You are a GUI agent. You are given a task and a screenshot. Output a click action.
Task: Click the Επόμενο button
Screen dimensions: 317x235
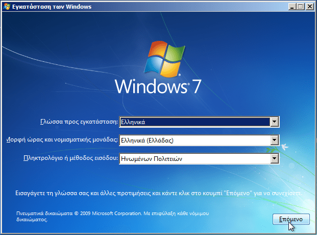(291, 219)
